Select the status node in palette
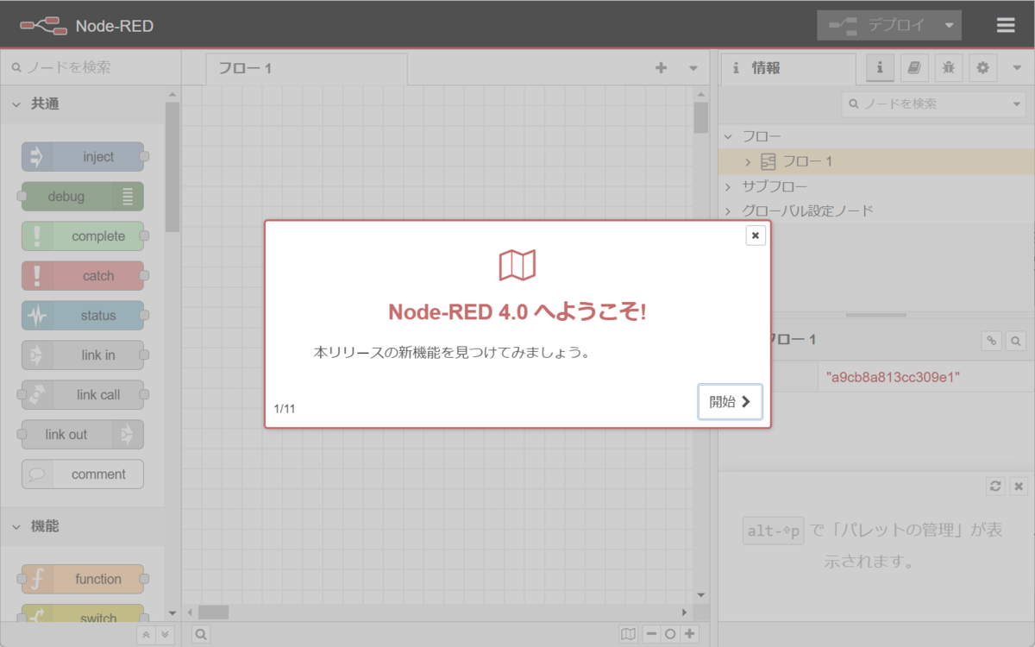 click(83, 316)
